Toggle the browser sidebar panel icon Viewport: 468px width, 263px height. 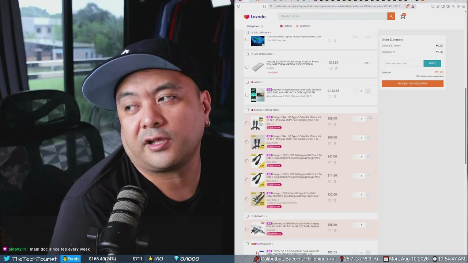click(x=443, y=6)
